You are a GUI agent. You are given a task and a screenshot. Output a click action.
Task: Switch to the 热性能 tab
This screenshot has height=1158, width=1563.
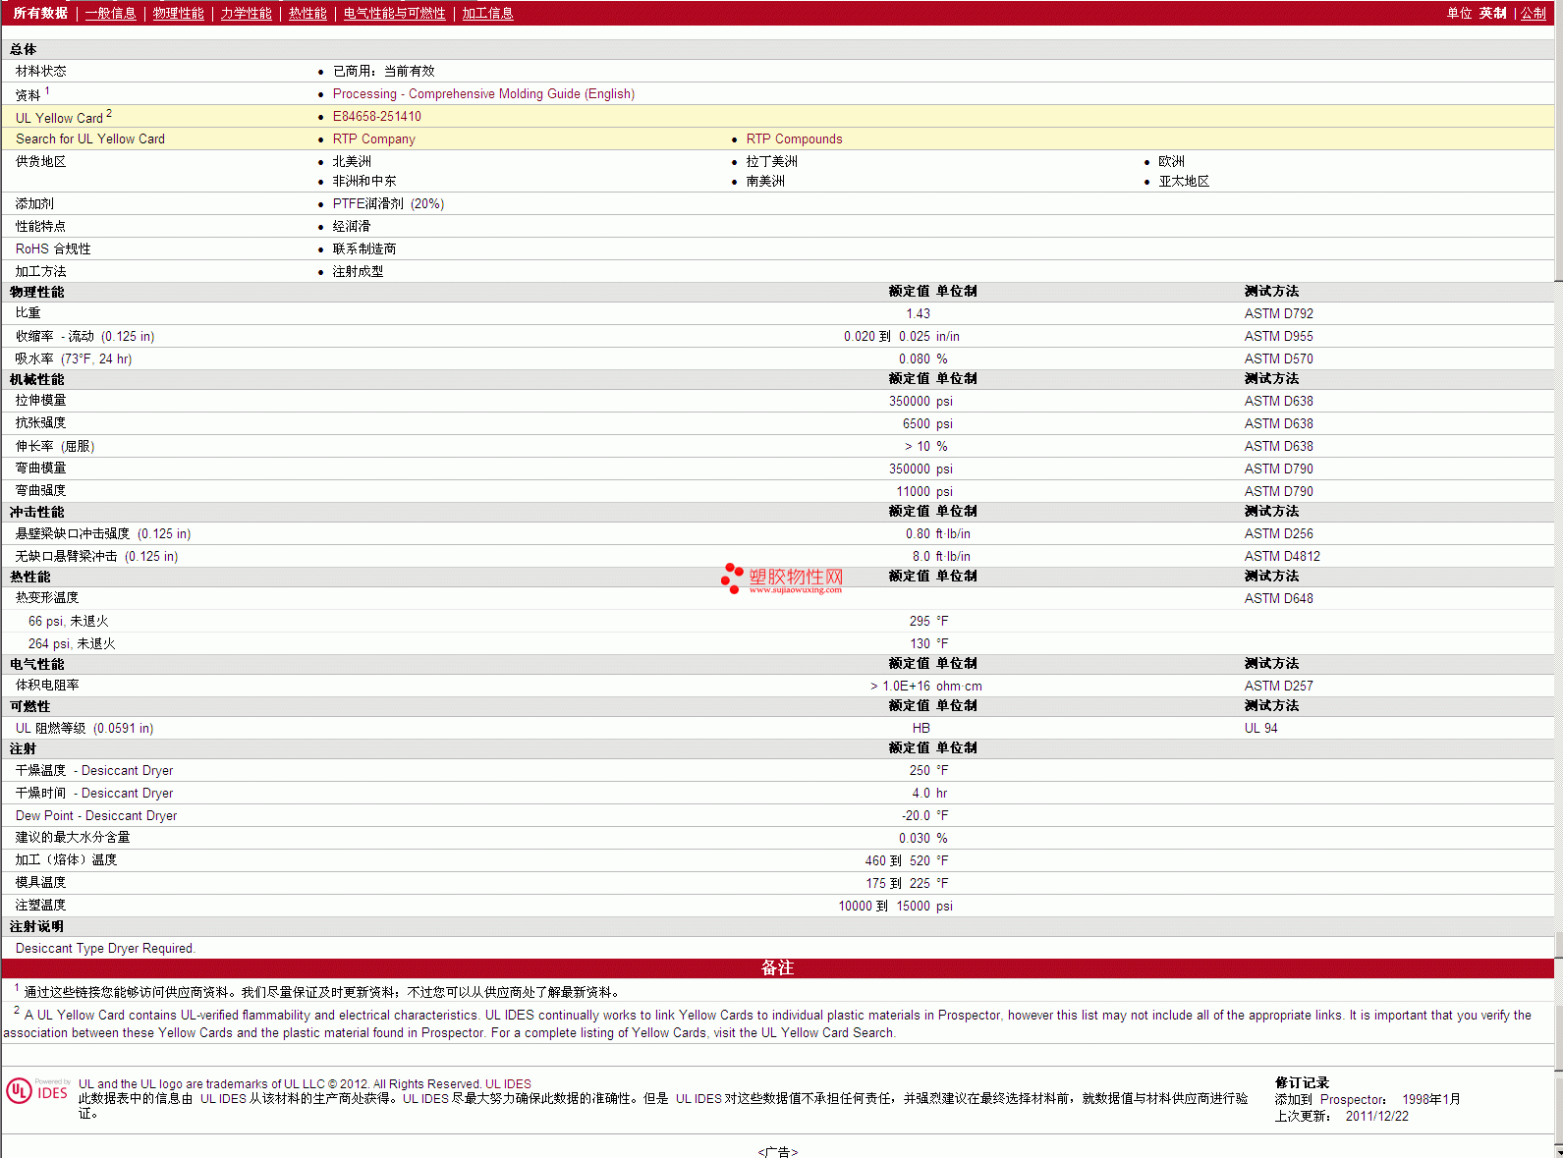(307, 13)
